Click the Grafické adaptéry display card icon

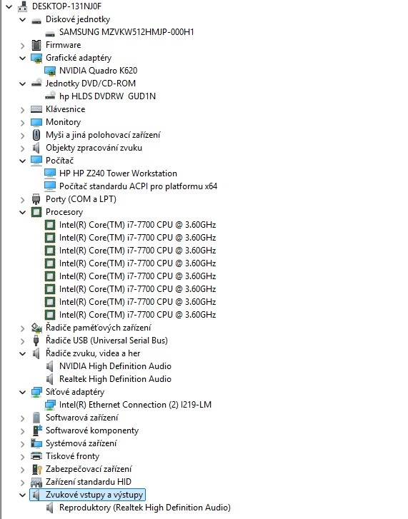(36, 58)
